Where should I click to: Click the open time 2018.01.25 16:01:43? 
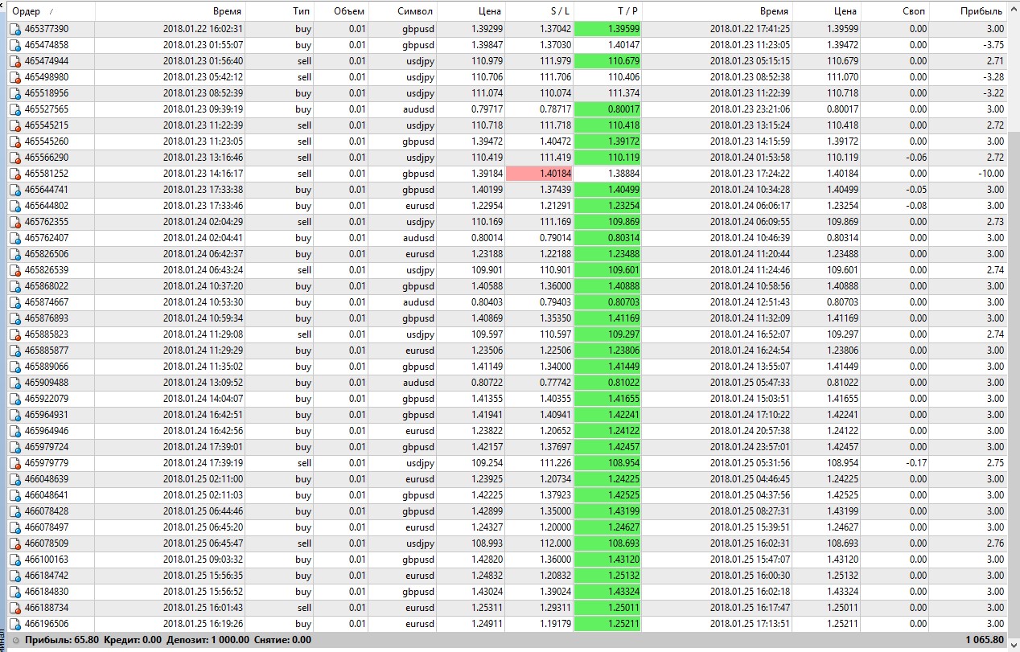click(x=203, y=608)
